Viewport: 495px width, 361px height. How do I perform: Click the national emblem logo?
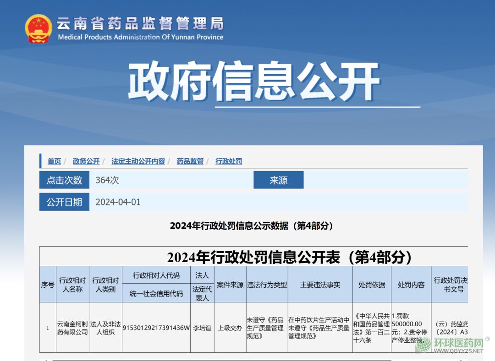tap(38, 29)
